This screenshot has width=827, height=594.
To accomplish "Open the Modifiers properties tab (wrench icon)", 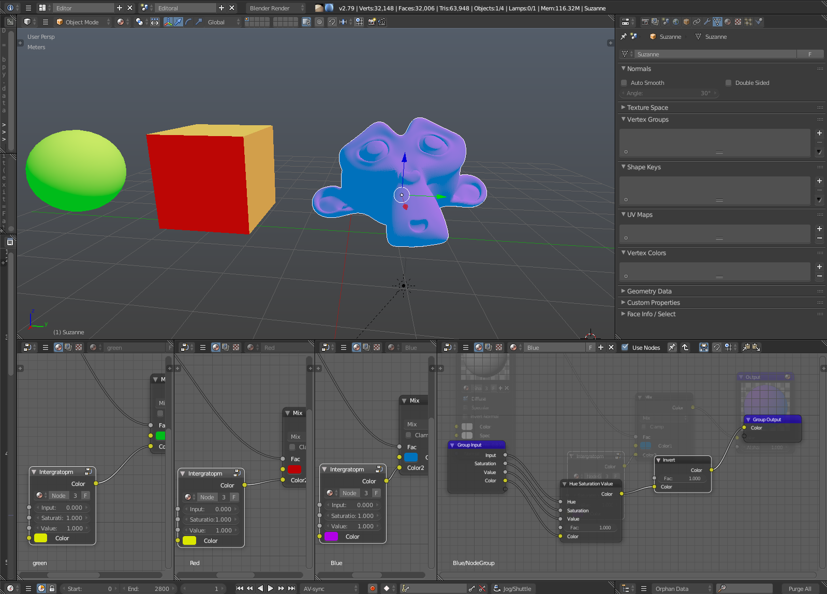I will pyautogui.click(x=707, y=22).
